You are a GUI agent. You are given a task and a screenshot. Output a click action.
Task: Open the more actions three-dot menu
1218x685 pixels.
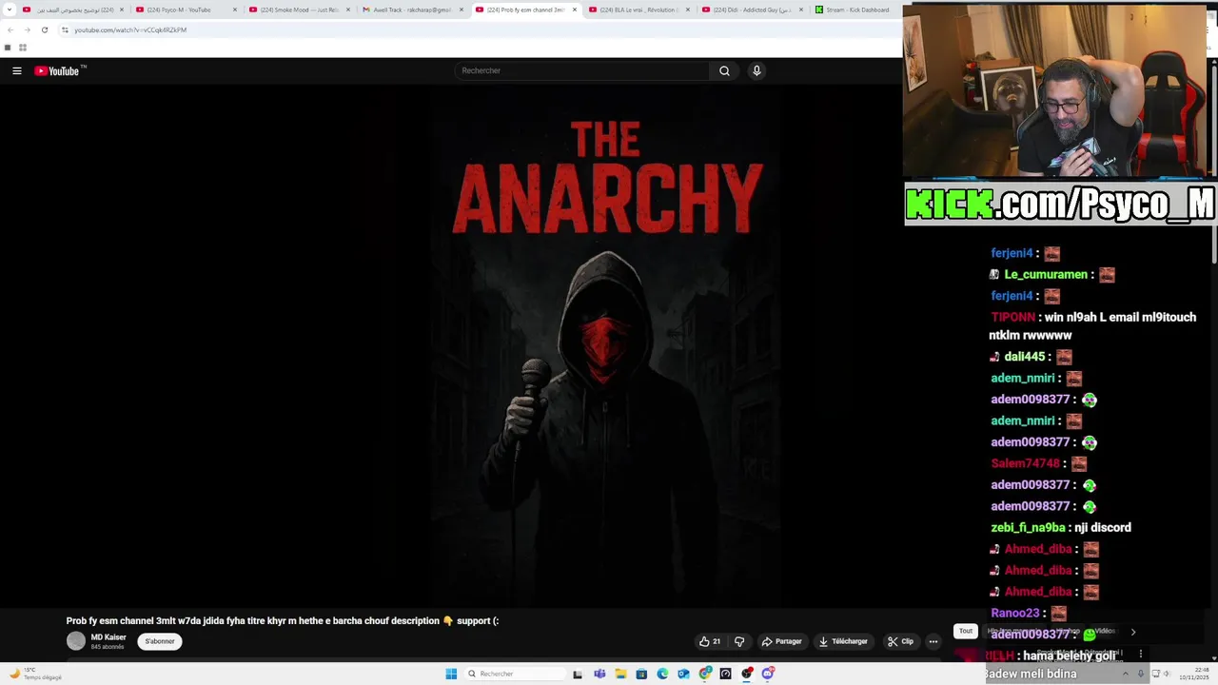tap(933, 641)
